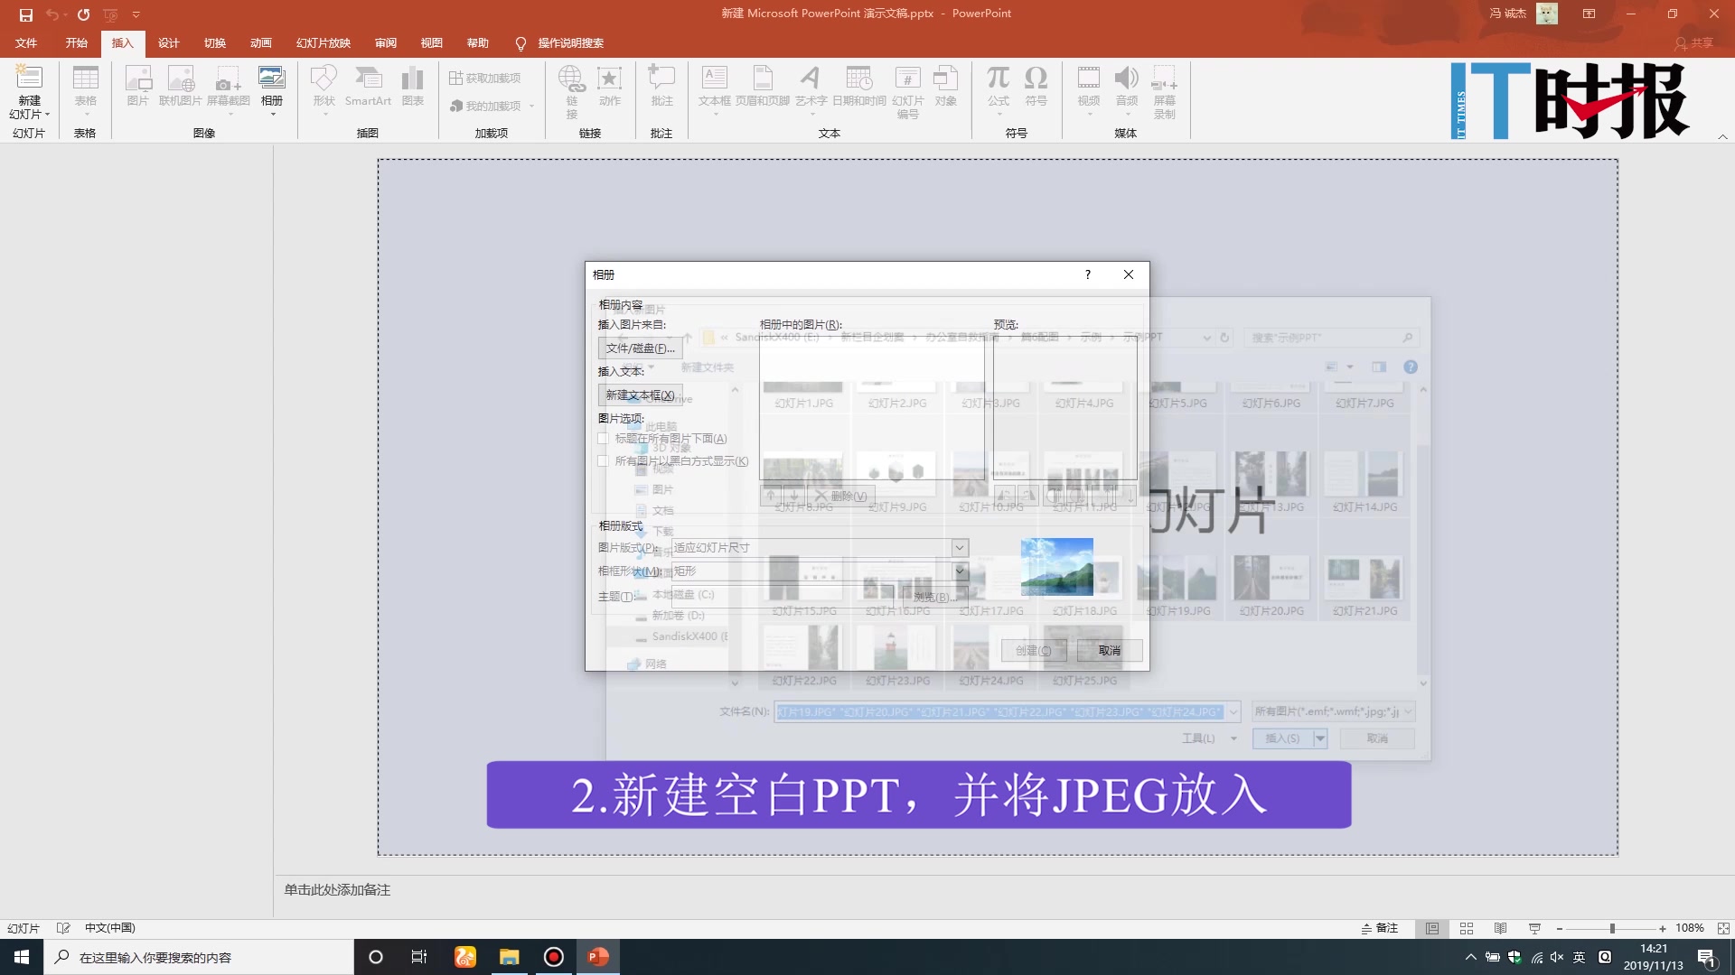Click the Equation (公式) pi icon
Image resolution: width=1735 pixels, height=975 pixels.
(998, 79)
